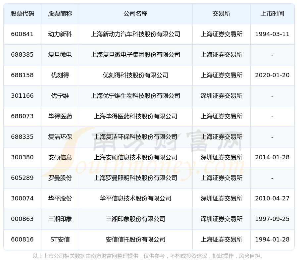
Task: Click 深圳证券交易所 in the 三湘印象 row
Action: (x=222, y=219)
